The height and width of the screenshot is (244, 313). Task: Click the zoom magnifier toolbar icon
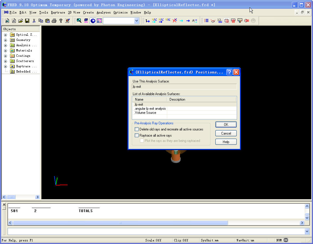point(79,20)
